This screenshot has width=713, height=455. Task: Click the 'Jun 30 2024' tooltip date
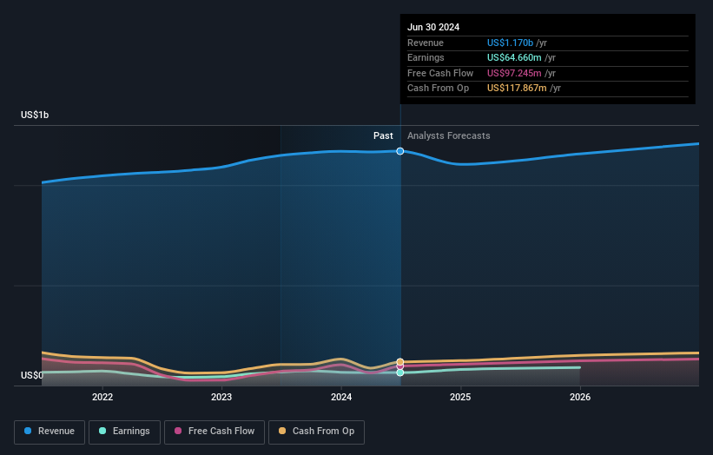point(433,27)
